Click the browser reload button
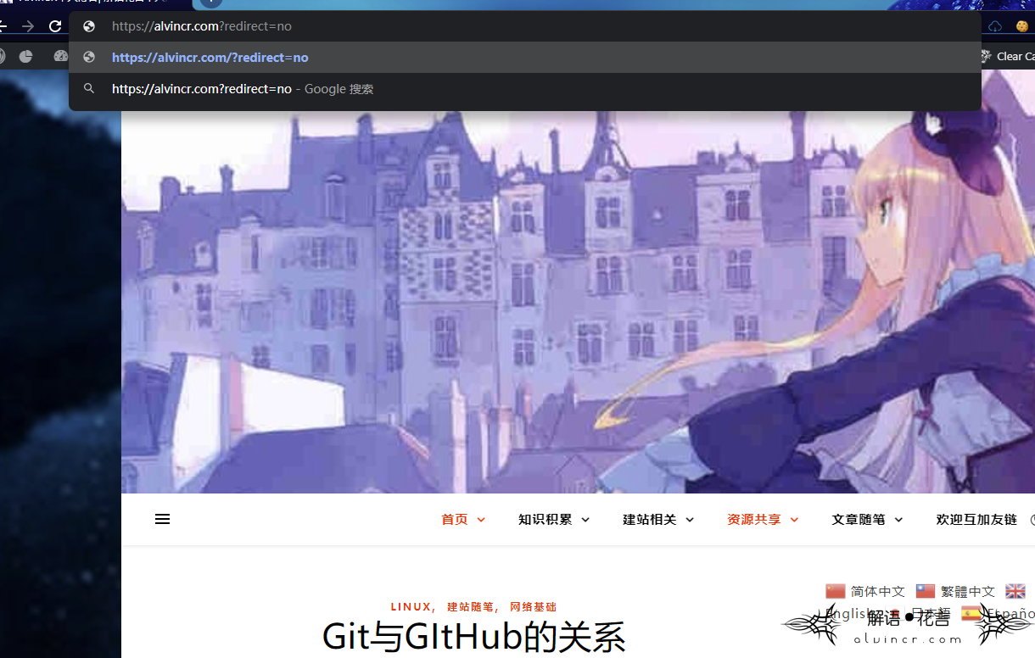This screenshot has width=1035, height=658. [x=55, y=26]
